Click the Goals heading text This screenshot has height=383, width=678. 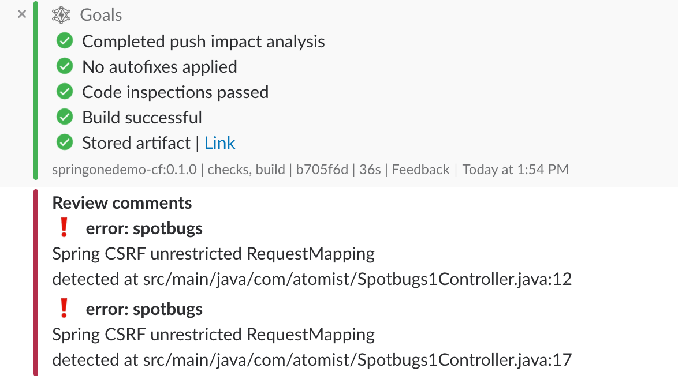[101, 15]
